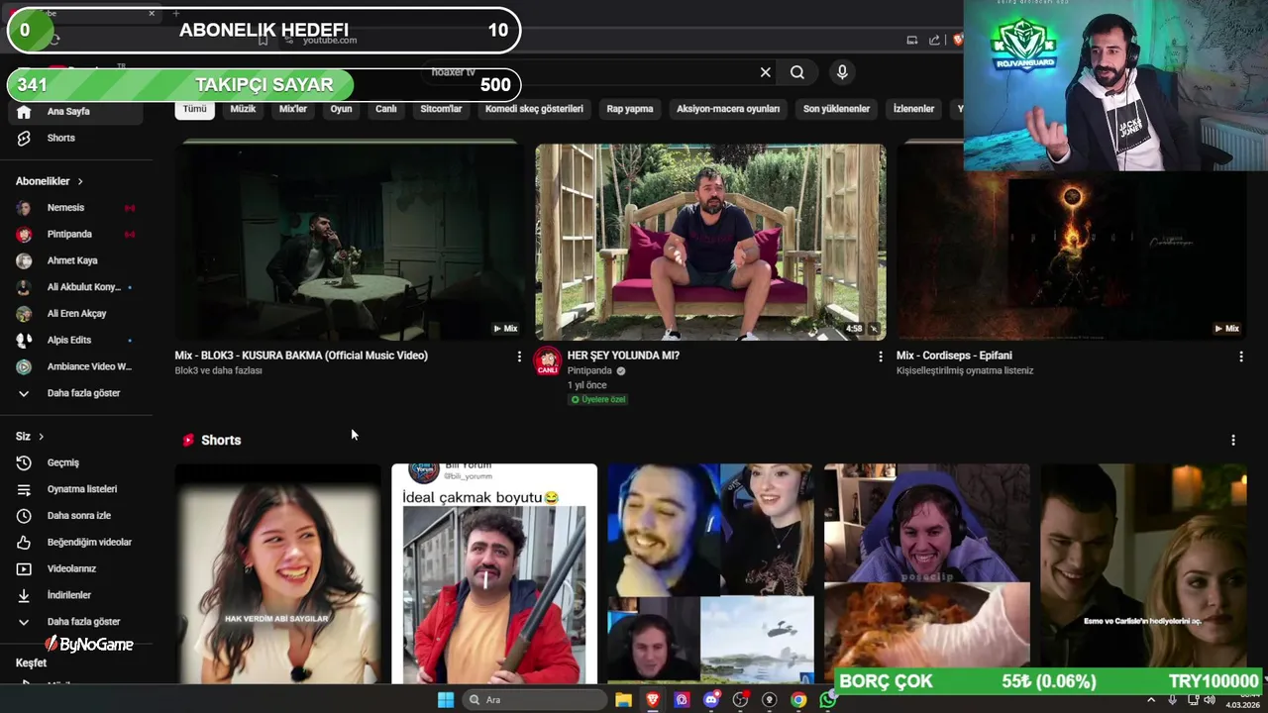Viewport: 1268px width, 713px height.
Task: Open Ana Sayfa in the sidebar
Action: [x=76, y=112]
